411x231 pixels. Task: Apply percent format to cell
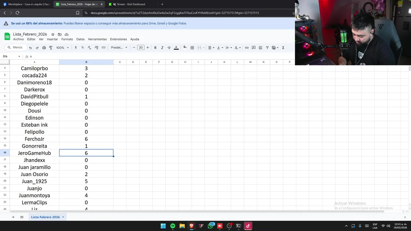pyautogui.click(x=83, y=47)
